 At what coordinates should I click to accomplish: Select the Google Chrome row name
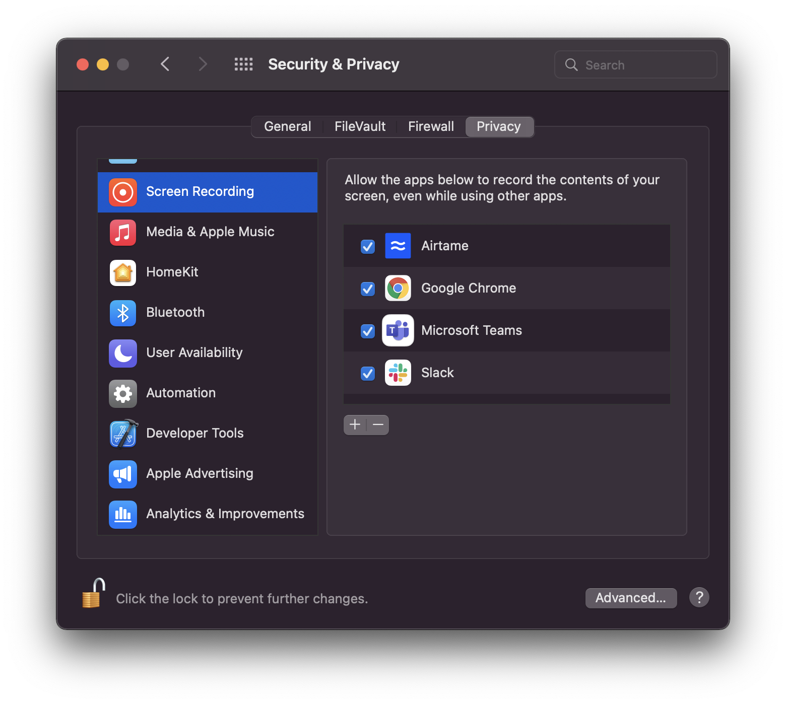pos(469,288)
